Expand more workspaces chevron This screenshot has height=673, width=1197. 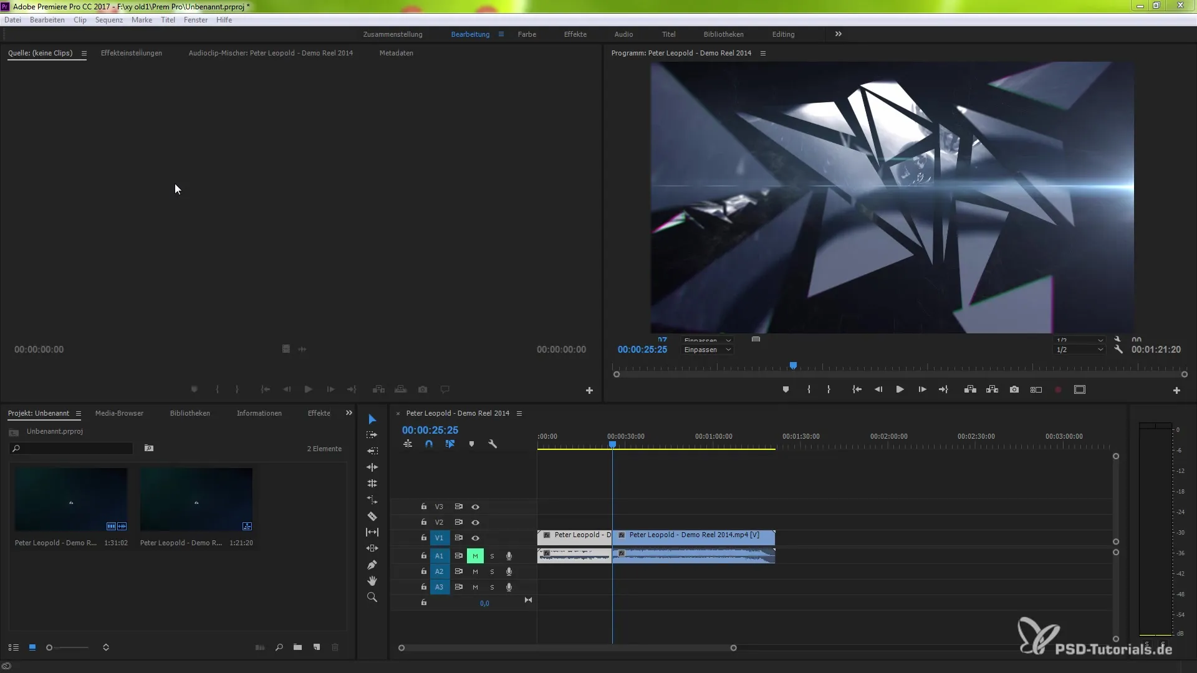click(x=839, y=34)
